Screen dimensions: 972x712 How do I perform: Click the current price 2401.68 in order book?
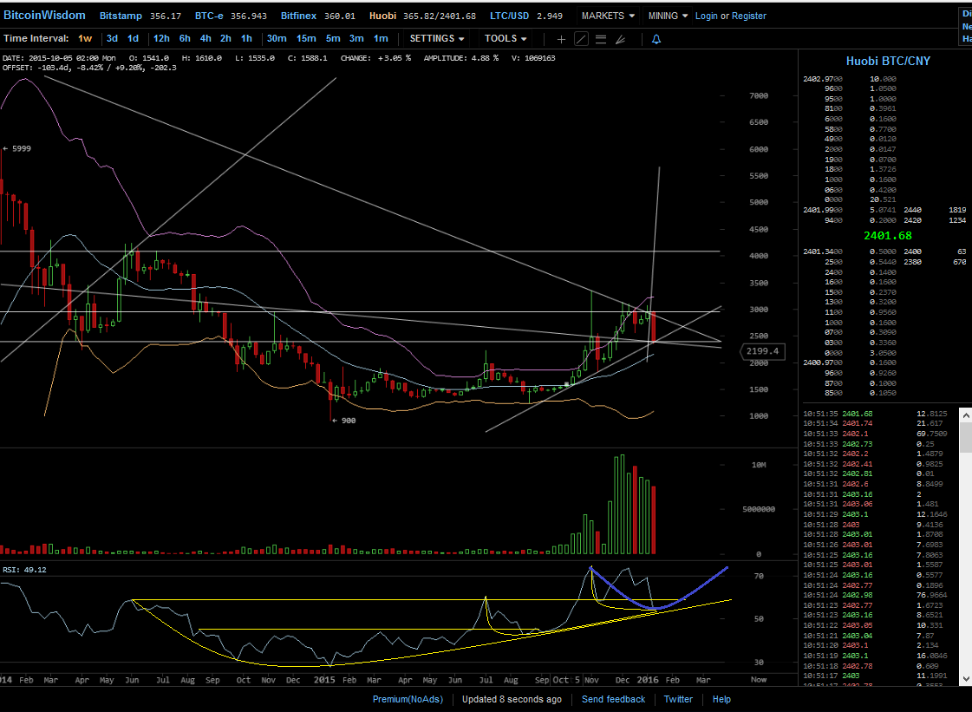click(x=888, y=236)
